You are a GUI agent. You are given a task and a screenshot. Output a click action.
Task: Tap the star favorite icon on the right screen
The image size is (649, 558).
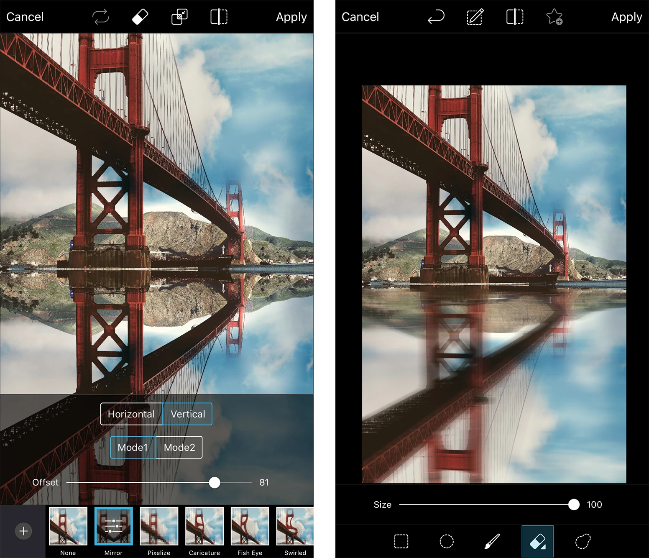[555, 18]
